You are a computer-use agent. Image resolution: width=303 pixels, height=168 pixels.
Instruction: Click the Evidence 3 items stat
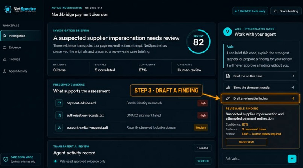coord(60,68)
